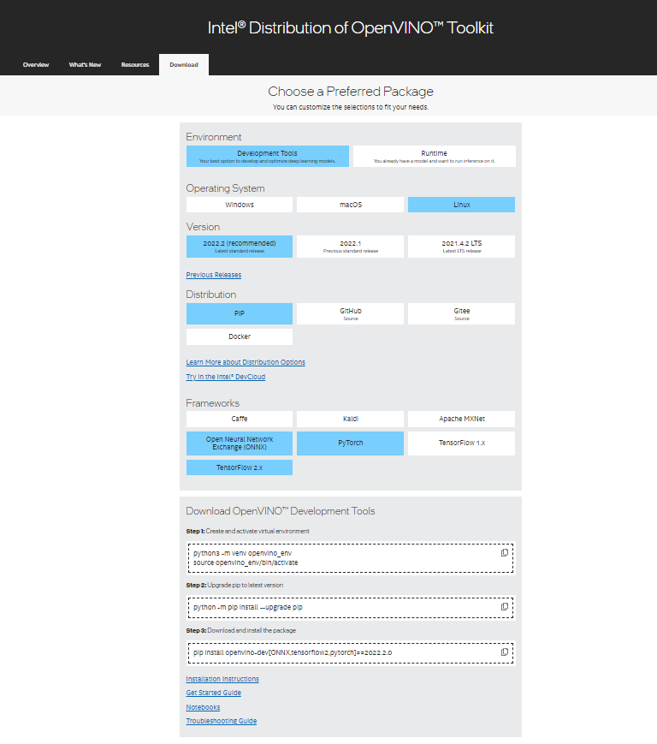This screenshot has width=657, height=744.
Task: Open Notebooks link
Action: pos(203,707)
